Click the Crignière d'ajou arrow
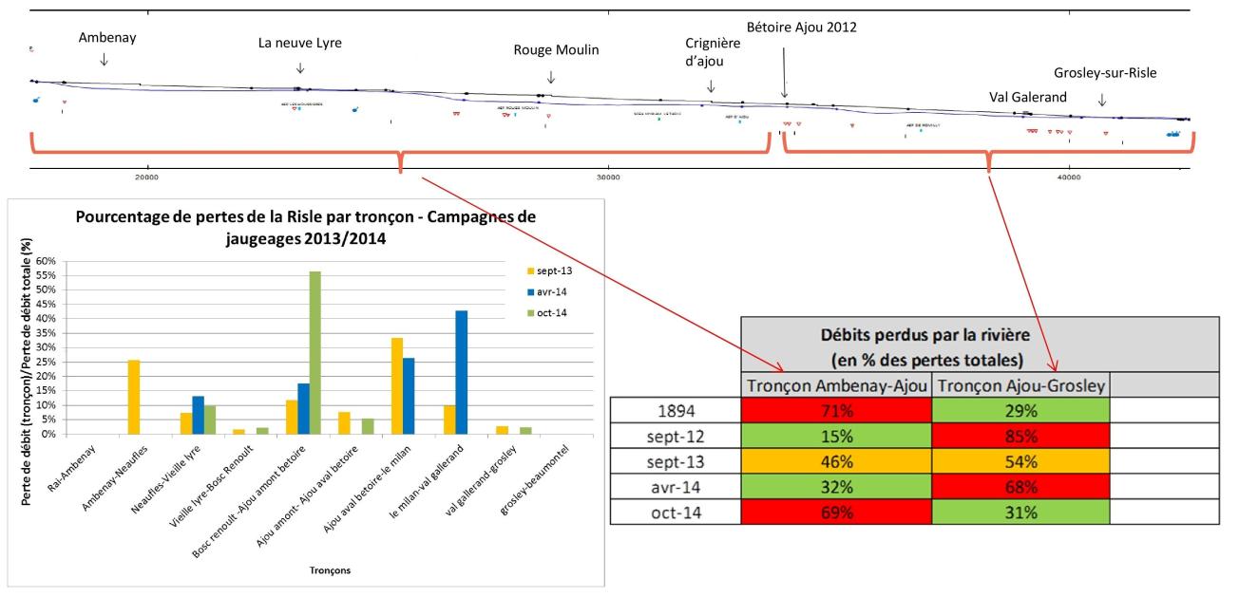1239x597 pixels. (x=711, y=87)
